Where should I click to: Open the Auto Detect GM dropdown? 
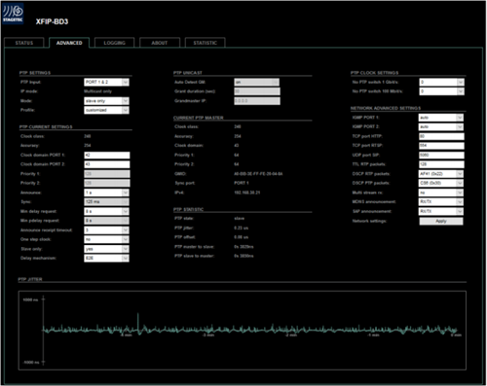click(257, 82)
